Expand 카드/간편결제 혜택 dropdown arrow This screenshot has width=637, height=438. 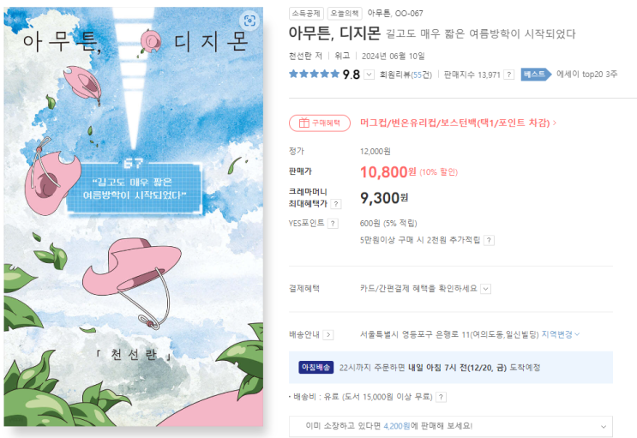coord(485,289)
